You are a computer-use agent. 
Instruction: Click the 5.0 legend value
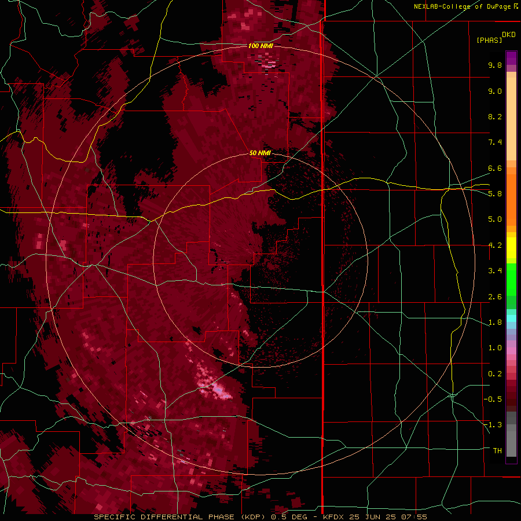pyautogui.click(x=495, y=219)
